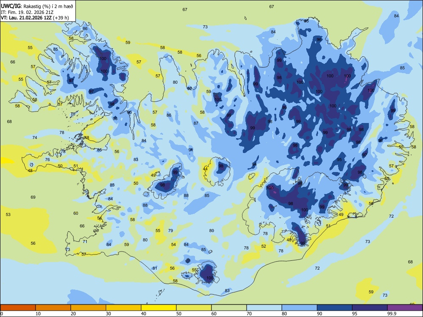Click the map value '74' in the west

tap(35, 137)
